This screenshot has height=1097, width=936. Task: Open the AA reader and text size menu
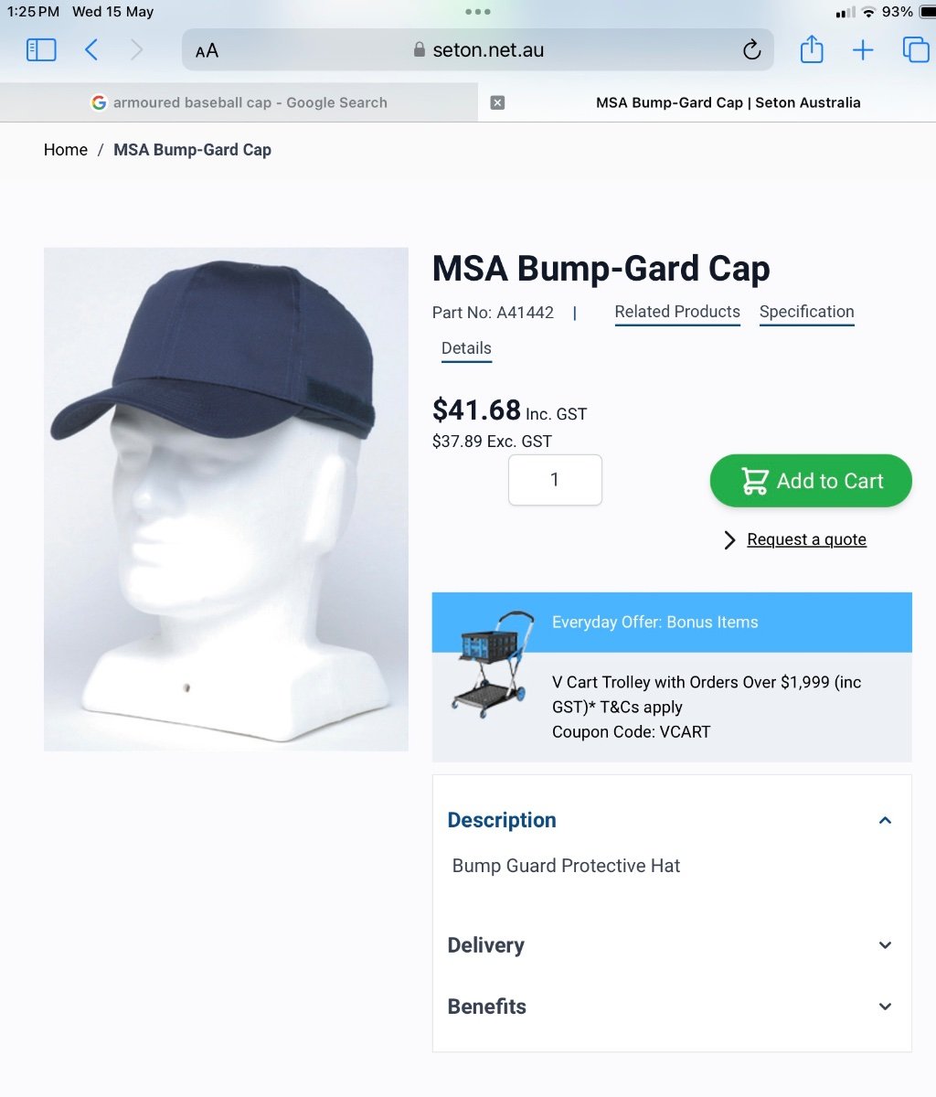click(207, 50)
